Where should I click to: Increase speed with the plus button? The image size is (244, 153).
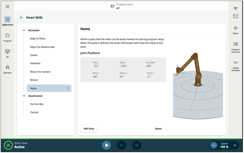click(x=235, y=145)
